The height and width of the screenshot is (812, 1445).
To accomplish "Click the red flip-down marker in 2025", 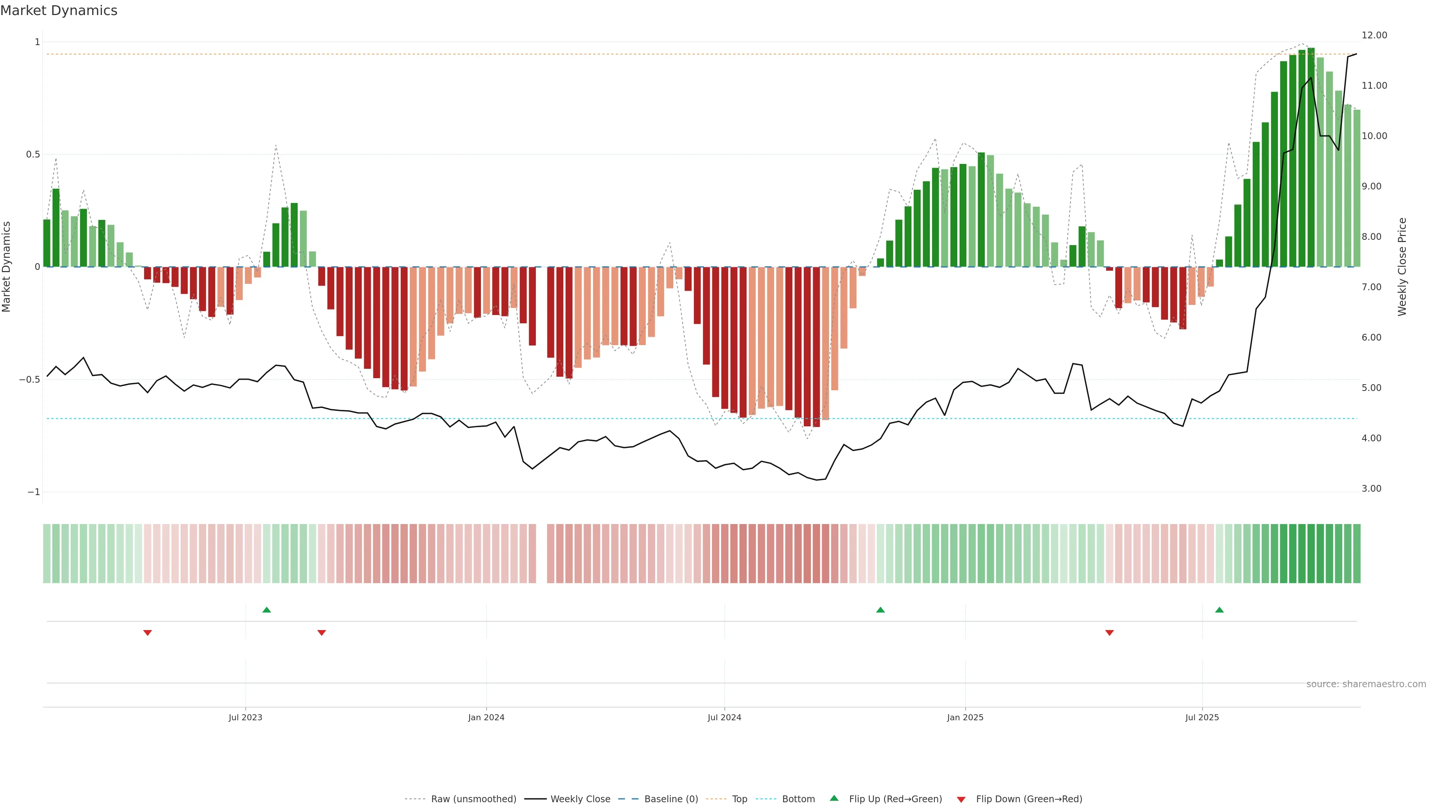I will [1109, 633].
